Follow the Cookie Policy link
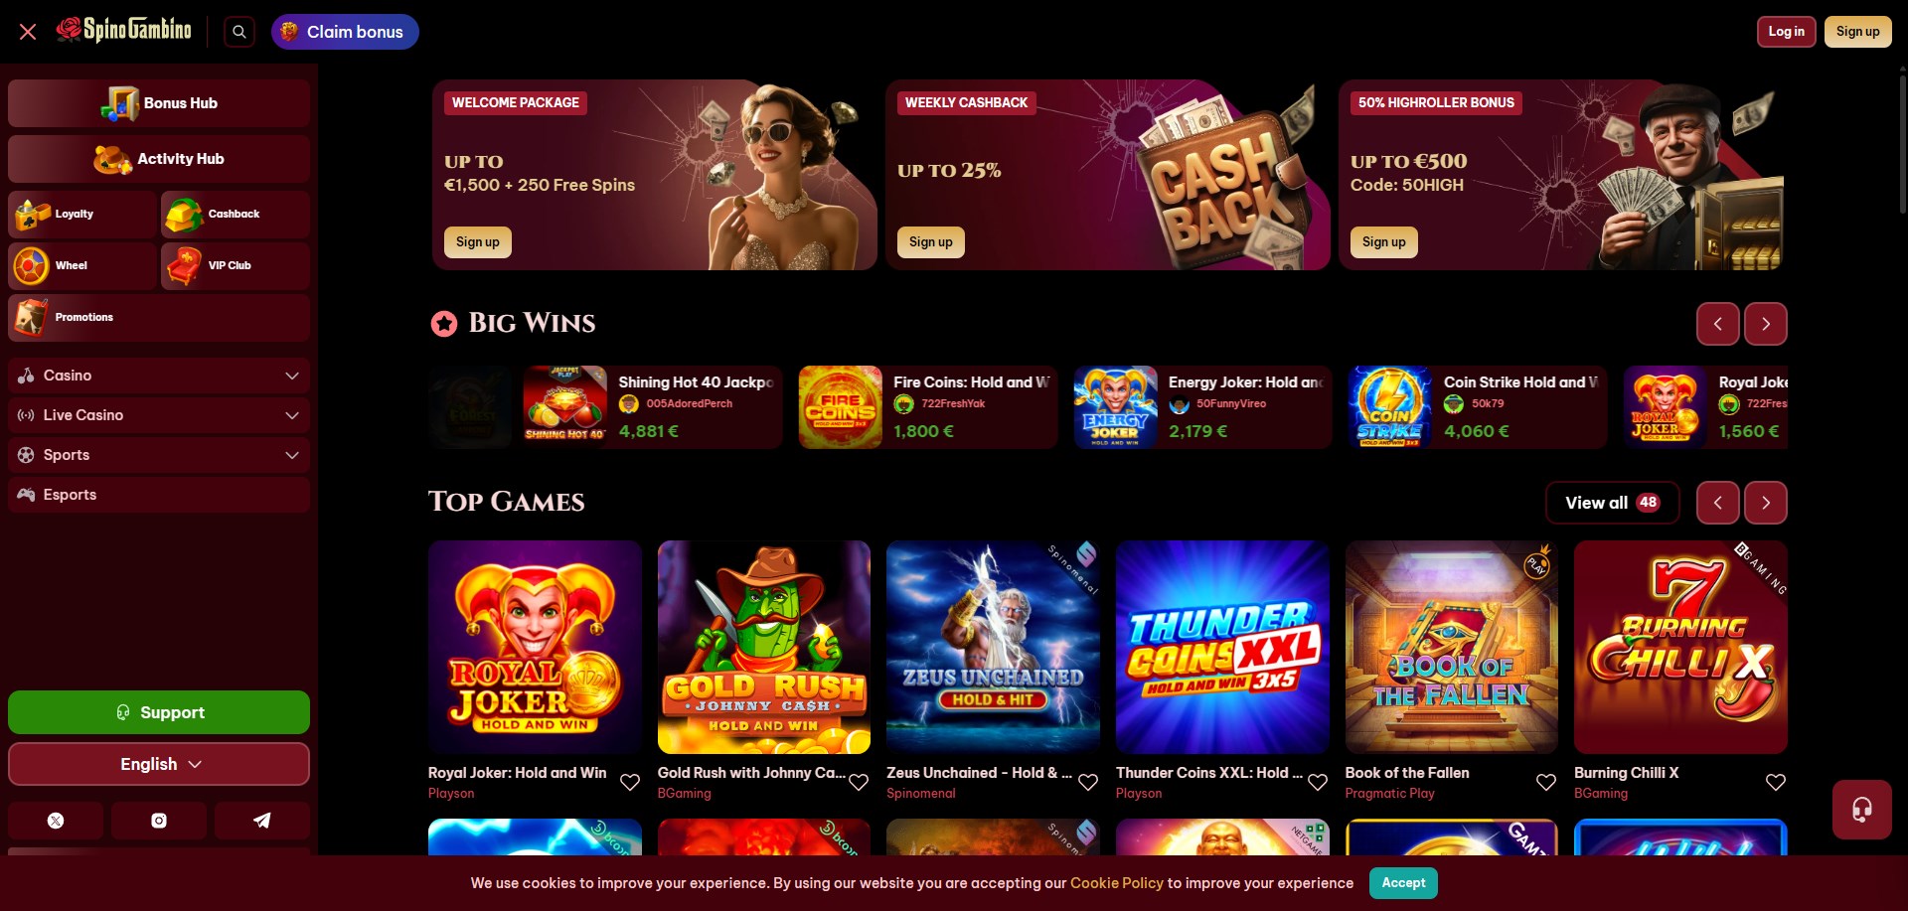1908x911 pixels. pyautogui.click(x=1116, y=883)
